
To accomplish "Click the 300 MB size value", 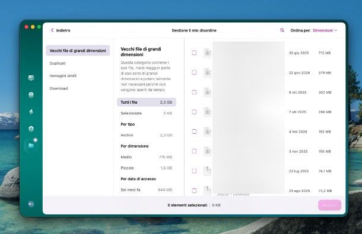I will coord(325,92).
